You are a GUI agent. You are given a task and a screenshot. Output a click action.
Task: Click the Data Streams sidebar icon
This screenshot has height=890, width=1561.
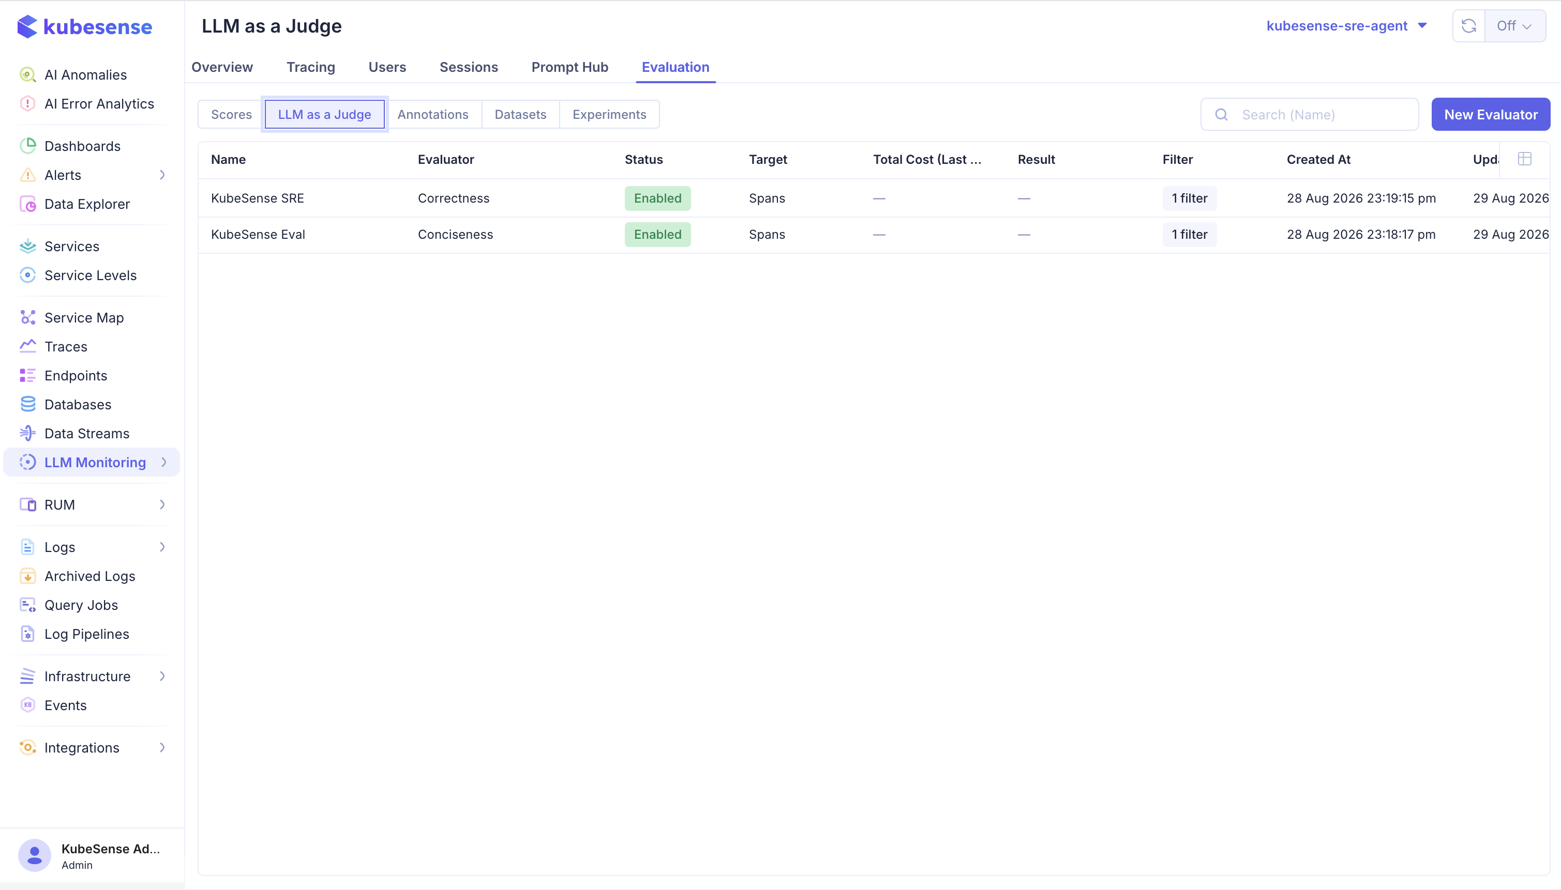pyautogui.click(x=27, y=433)
